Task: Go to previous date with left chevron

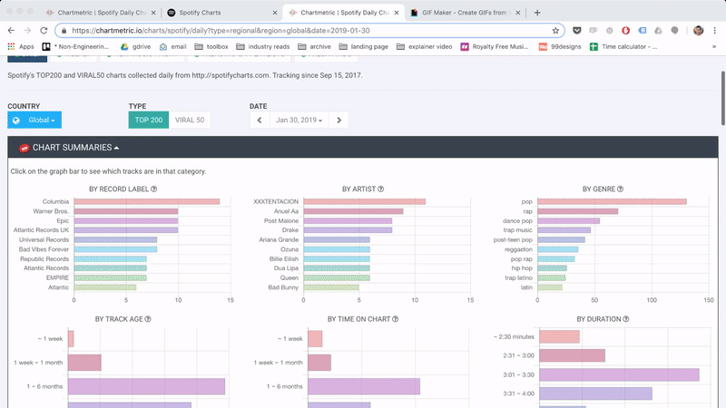Action: click(260, 120)
